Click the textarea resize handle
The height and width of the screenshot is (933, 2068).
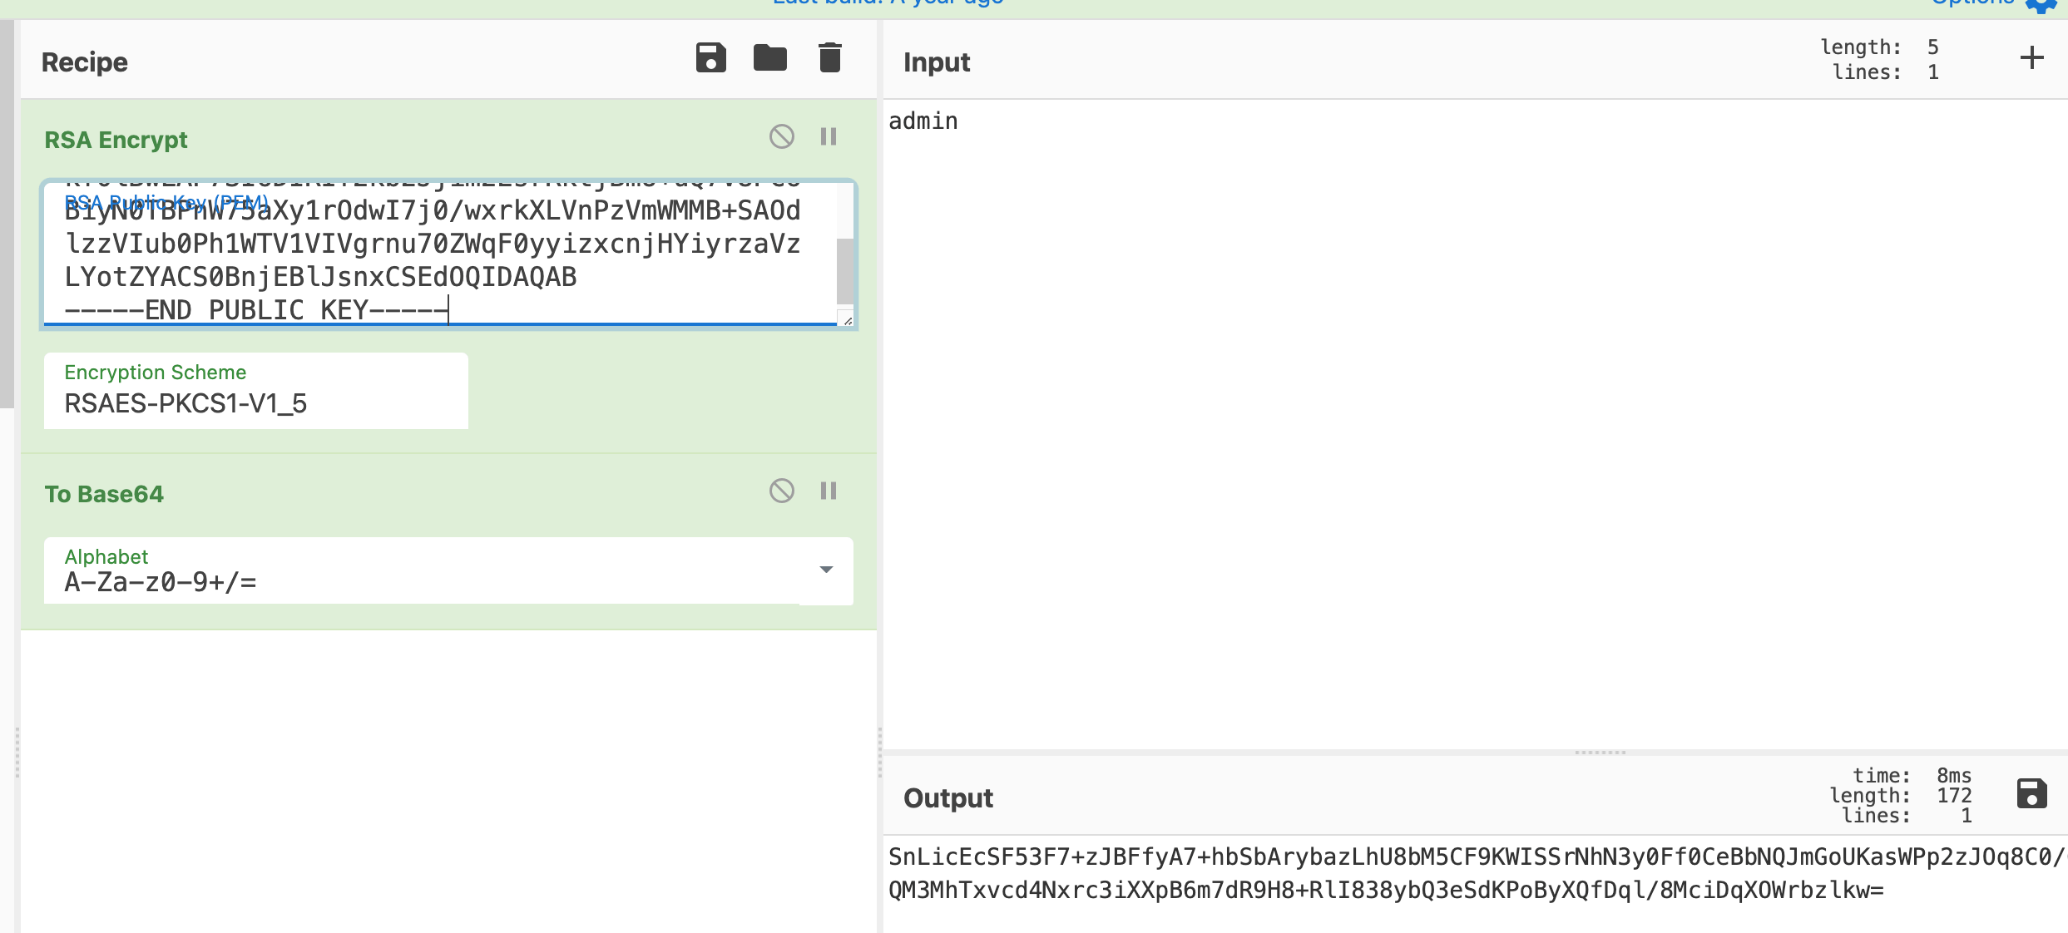tap(848, 320)
